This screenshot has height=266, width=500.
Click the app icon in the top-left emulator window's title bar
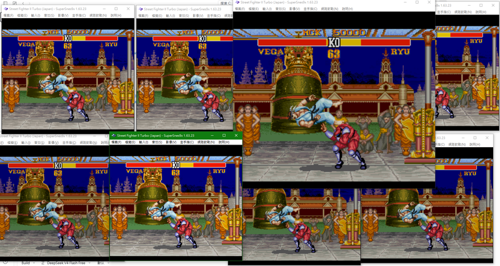[6, 9]
